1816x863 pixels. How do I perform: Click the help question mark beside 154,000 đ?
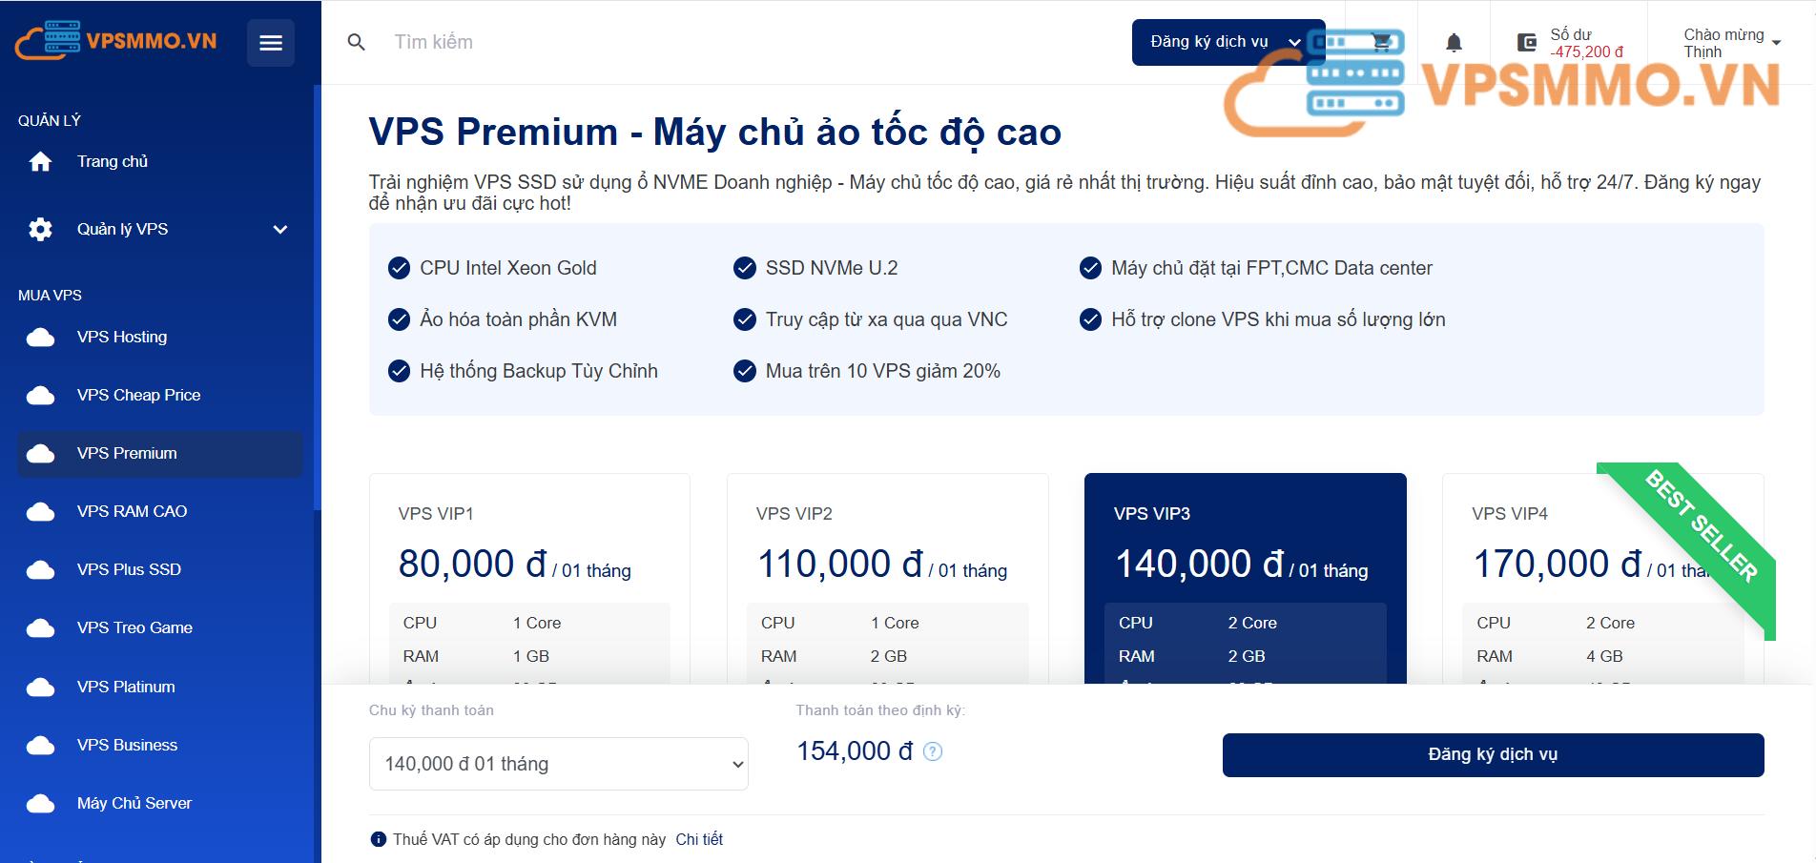click(x=933, y=751)
